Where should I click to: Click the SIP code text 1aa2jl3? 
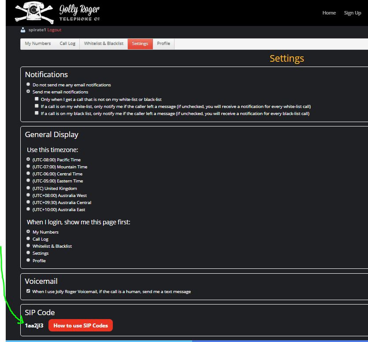(34, 326)
